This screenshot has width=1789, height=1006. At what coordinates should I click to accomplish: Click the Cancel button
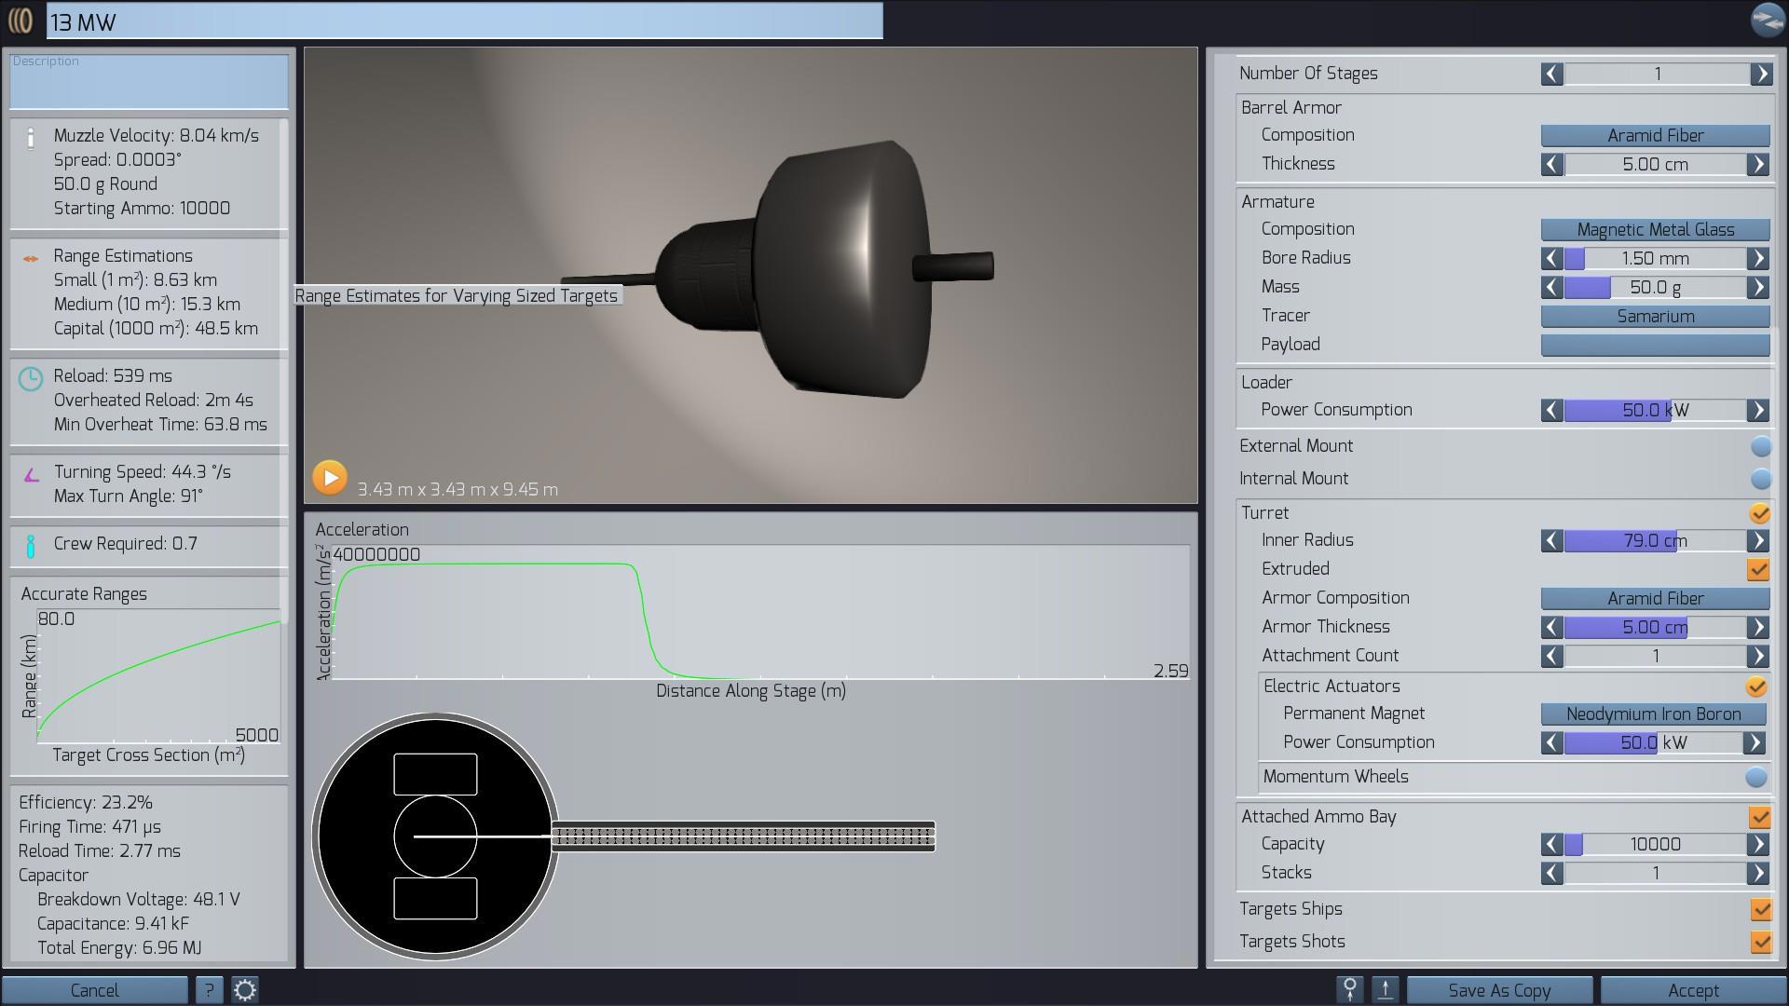(x=94, y=990)
